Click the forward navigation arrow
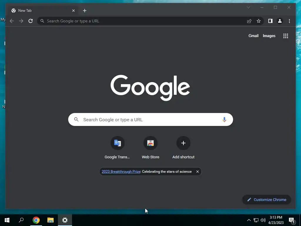Viewport: 301px width, 226px height. click(21, 21)
